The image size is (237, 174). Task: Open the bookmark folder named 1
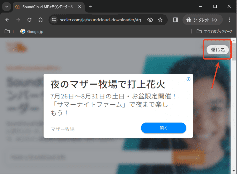point(9,32)
